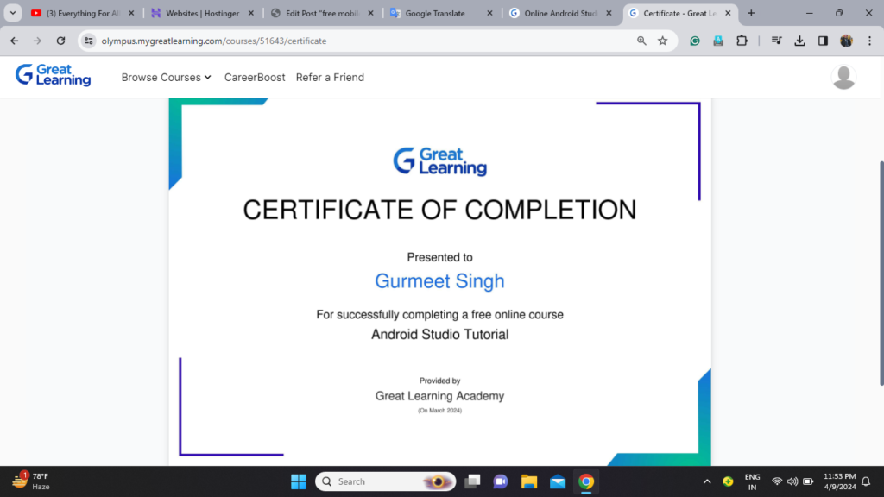884x497 pixels.
Task: Click the taskbar Search box
Action: (386, 481)
